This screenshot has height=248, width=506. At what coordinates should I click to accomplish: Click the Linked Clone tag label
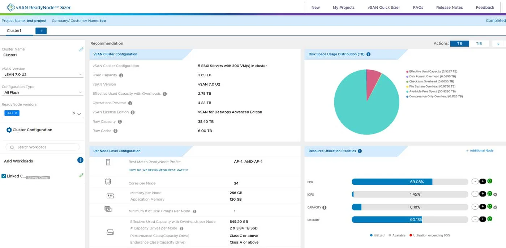coord(38,178)
